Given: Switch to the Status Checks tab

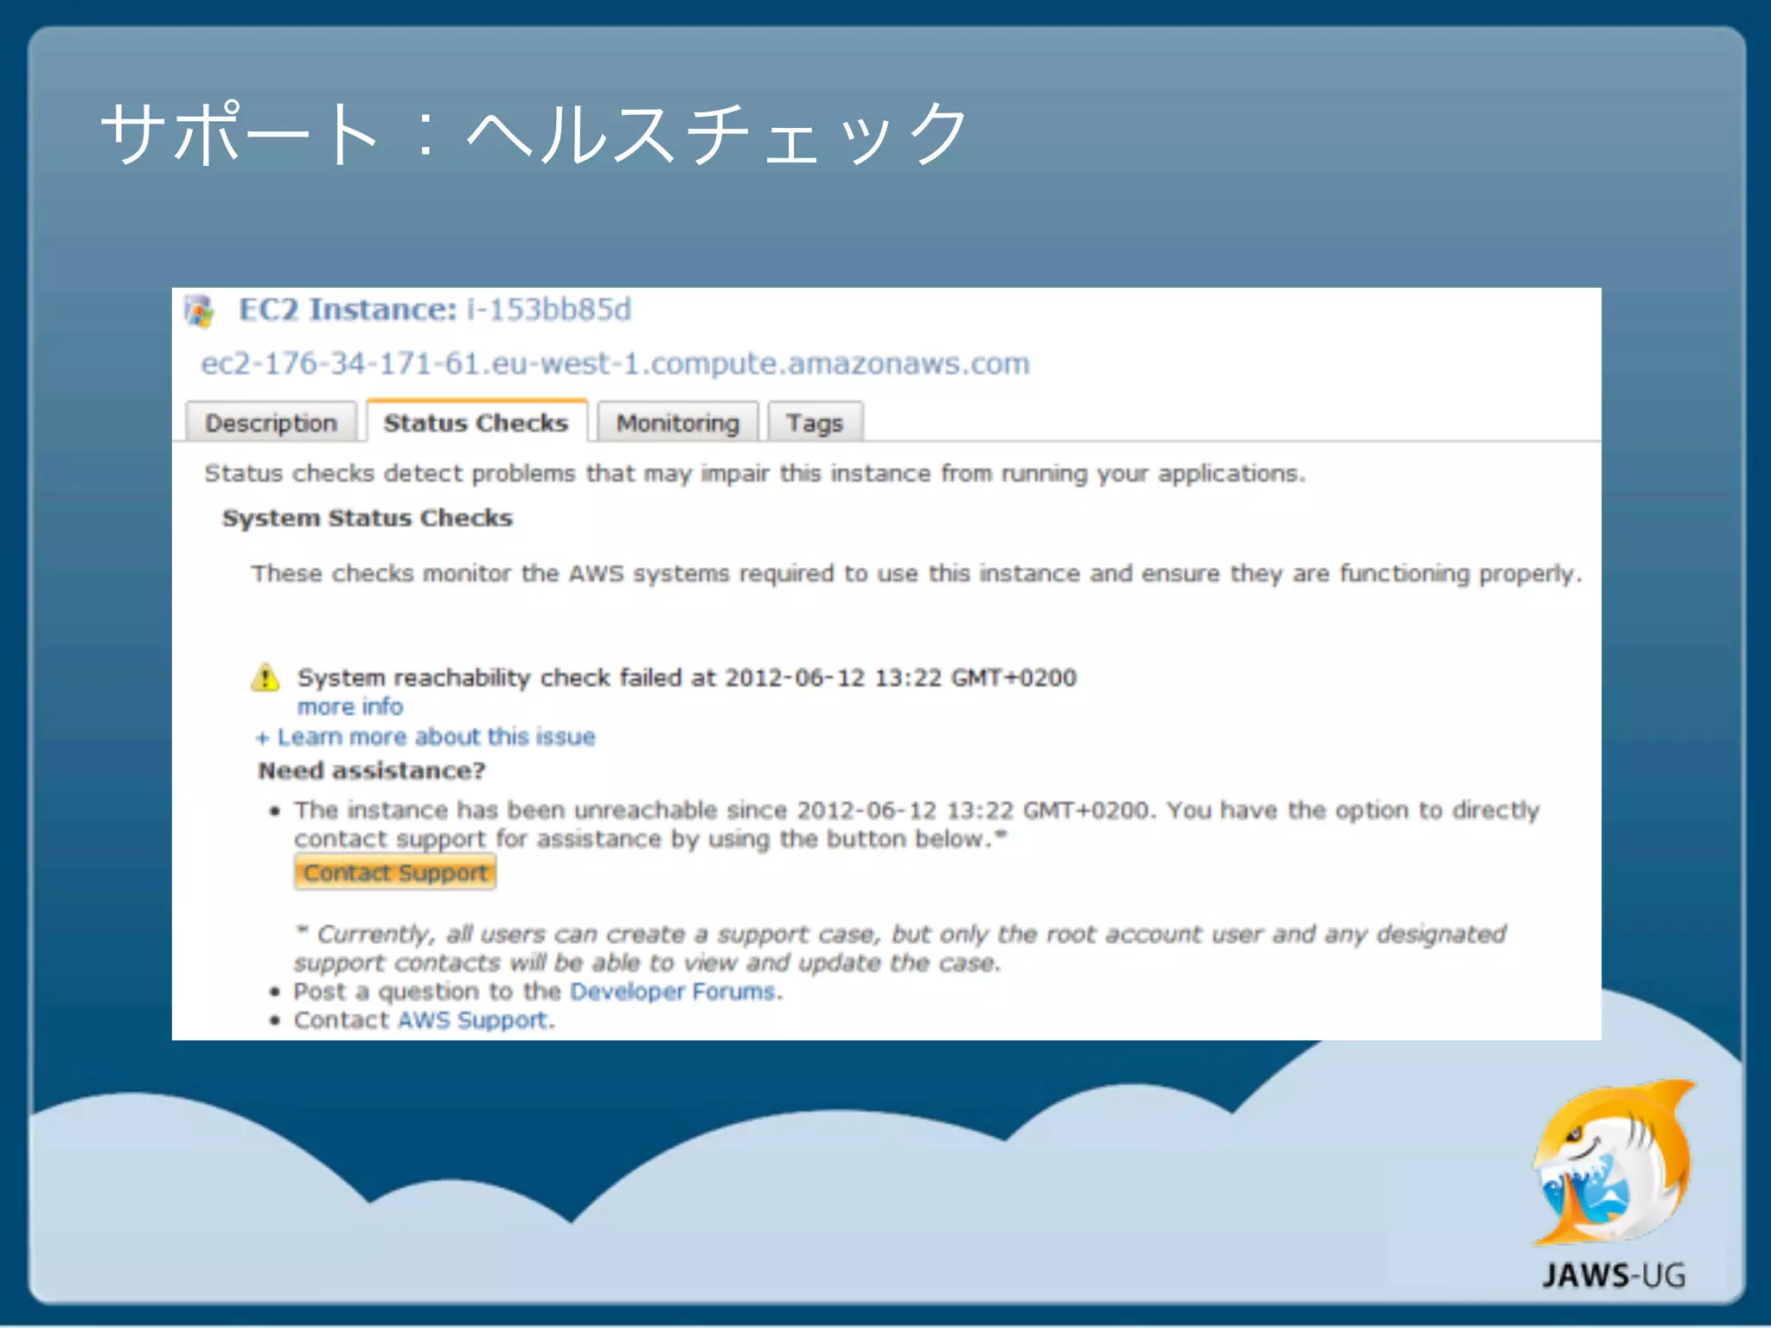Looking at the screenshot, I should click(476, 423).
